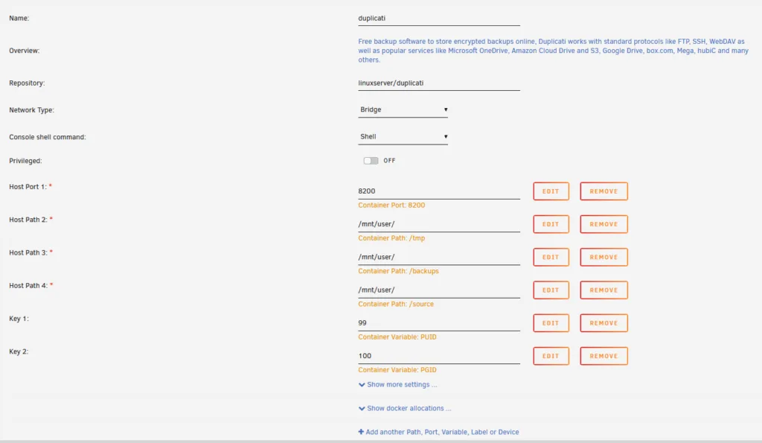Click the Container Path: /source caption

point(396,305)
